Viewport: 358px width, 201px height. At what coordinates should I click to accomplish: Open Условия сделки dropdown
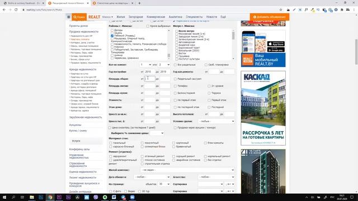click(216, 121)
